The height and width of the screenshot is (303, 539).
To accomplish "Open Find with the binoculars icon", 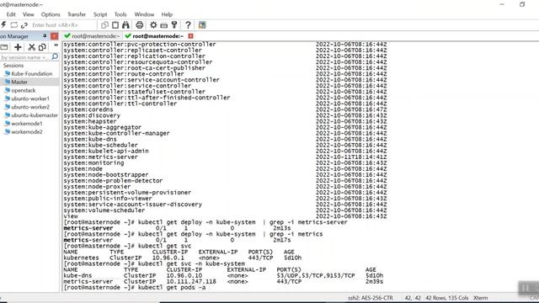I will 125,24.
